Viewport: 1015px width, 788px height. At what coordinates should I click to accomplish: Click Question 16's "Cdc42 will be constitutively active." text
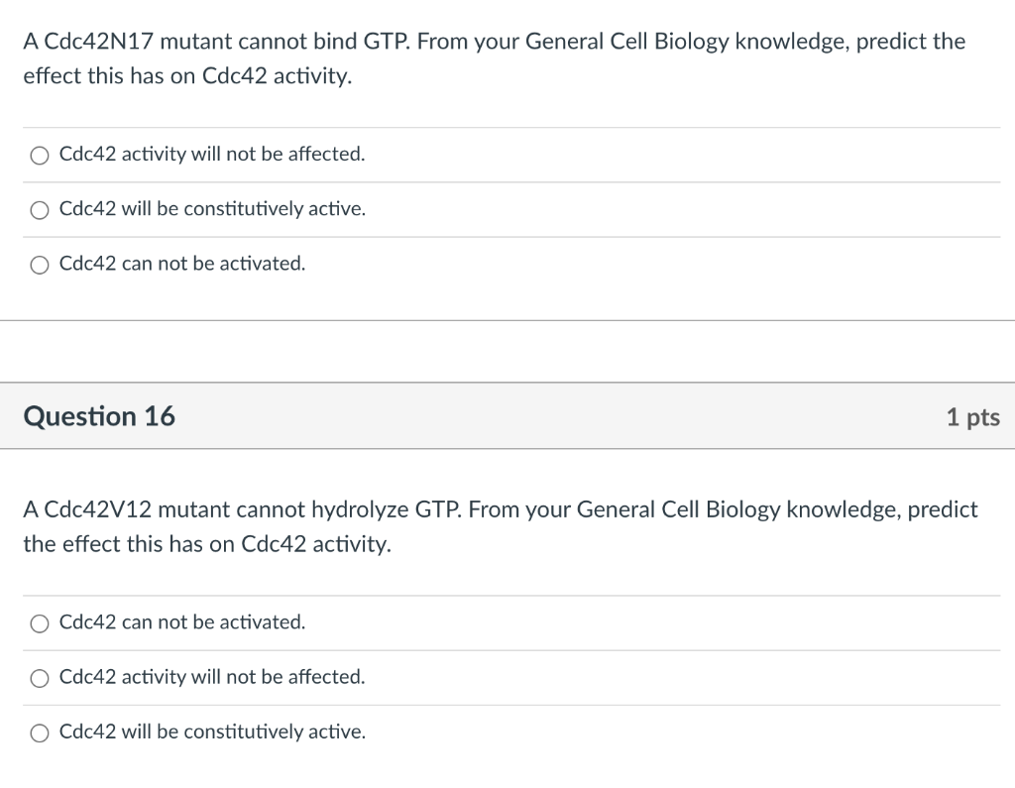point(212,732)
